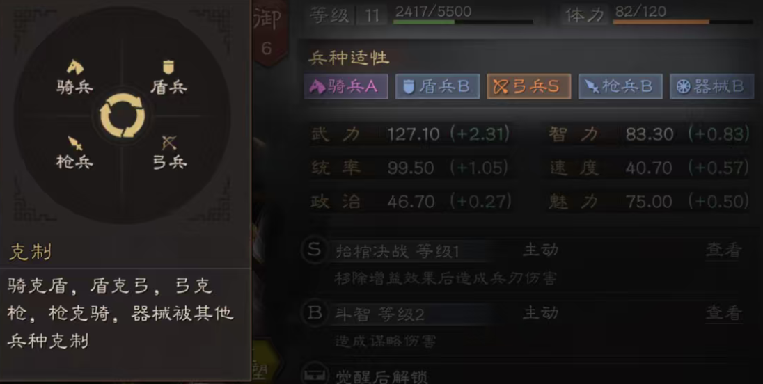Click the orange stamina 体力 bar
Viewport: 763px width, 384px height.
[683, 22]
